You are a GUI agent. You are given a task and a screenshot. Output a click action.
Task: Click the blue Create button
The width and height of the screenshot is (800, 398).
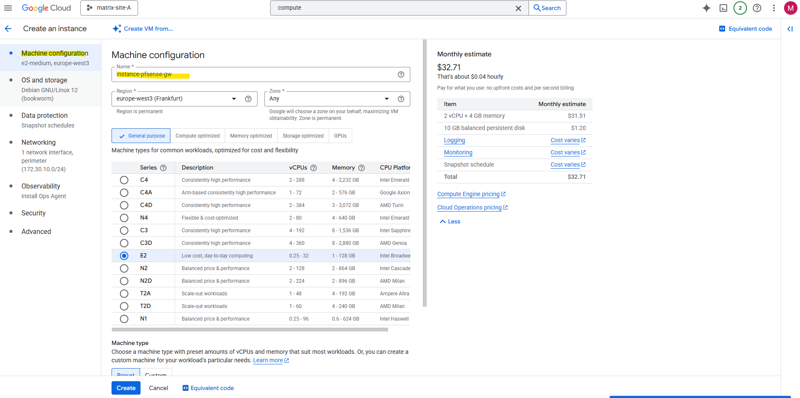click(126, 388)
